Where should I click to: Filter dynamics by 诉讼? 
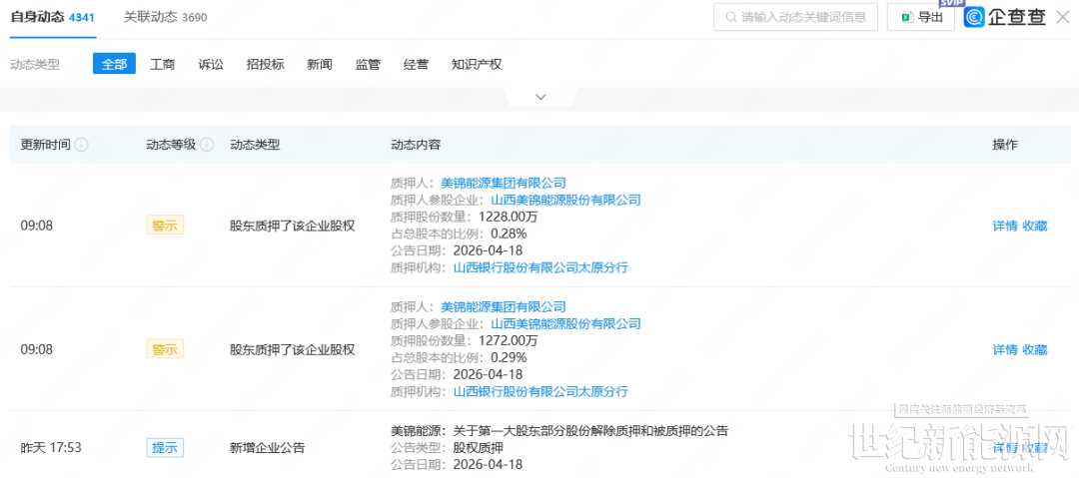[211, 64]
